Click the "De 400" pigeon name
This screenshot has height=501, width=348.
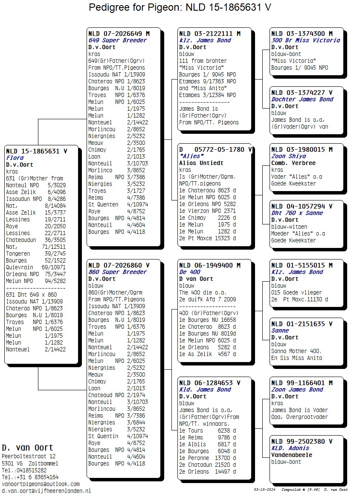[x=190, y=272]
